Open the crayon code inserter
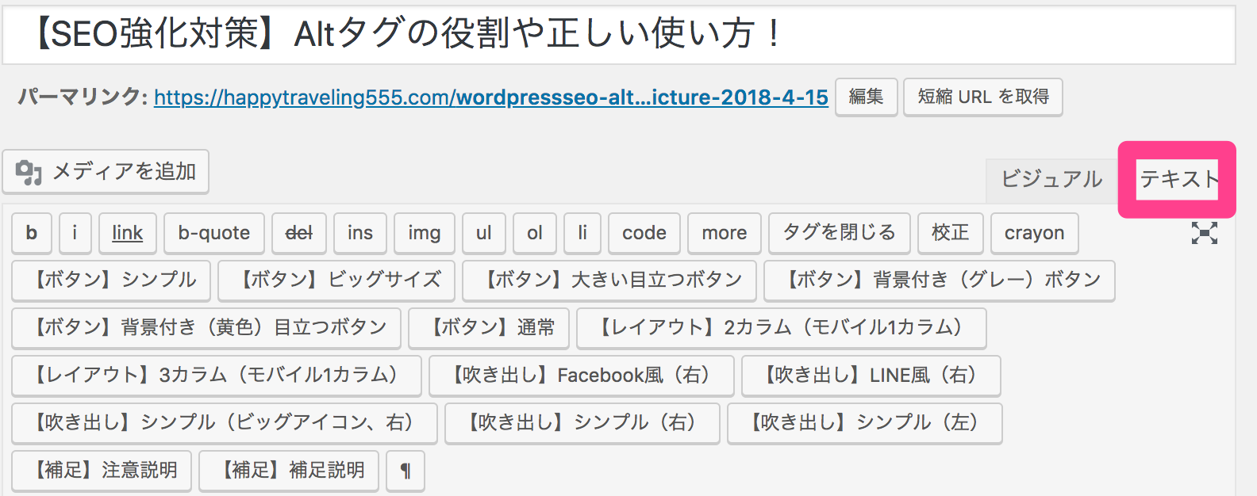 1035,233
